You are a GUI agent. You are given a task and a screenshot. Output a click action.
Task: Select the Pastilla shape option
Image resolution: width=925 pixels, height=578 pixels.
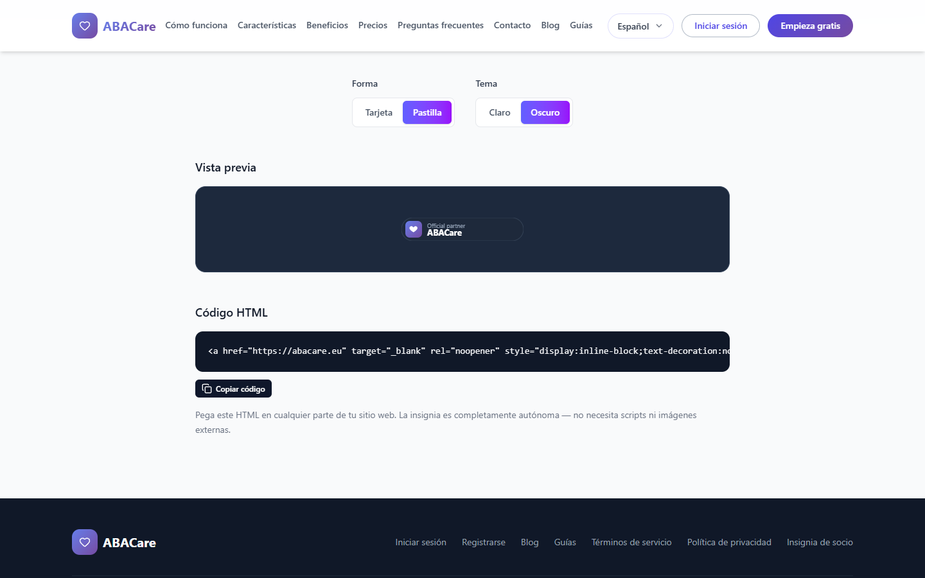click(x=427, y=112)
